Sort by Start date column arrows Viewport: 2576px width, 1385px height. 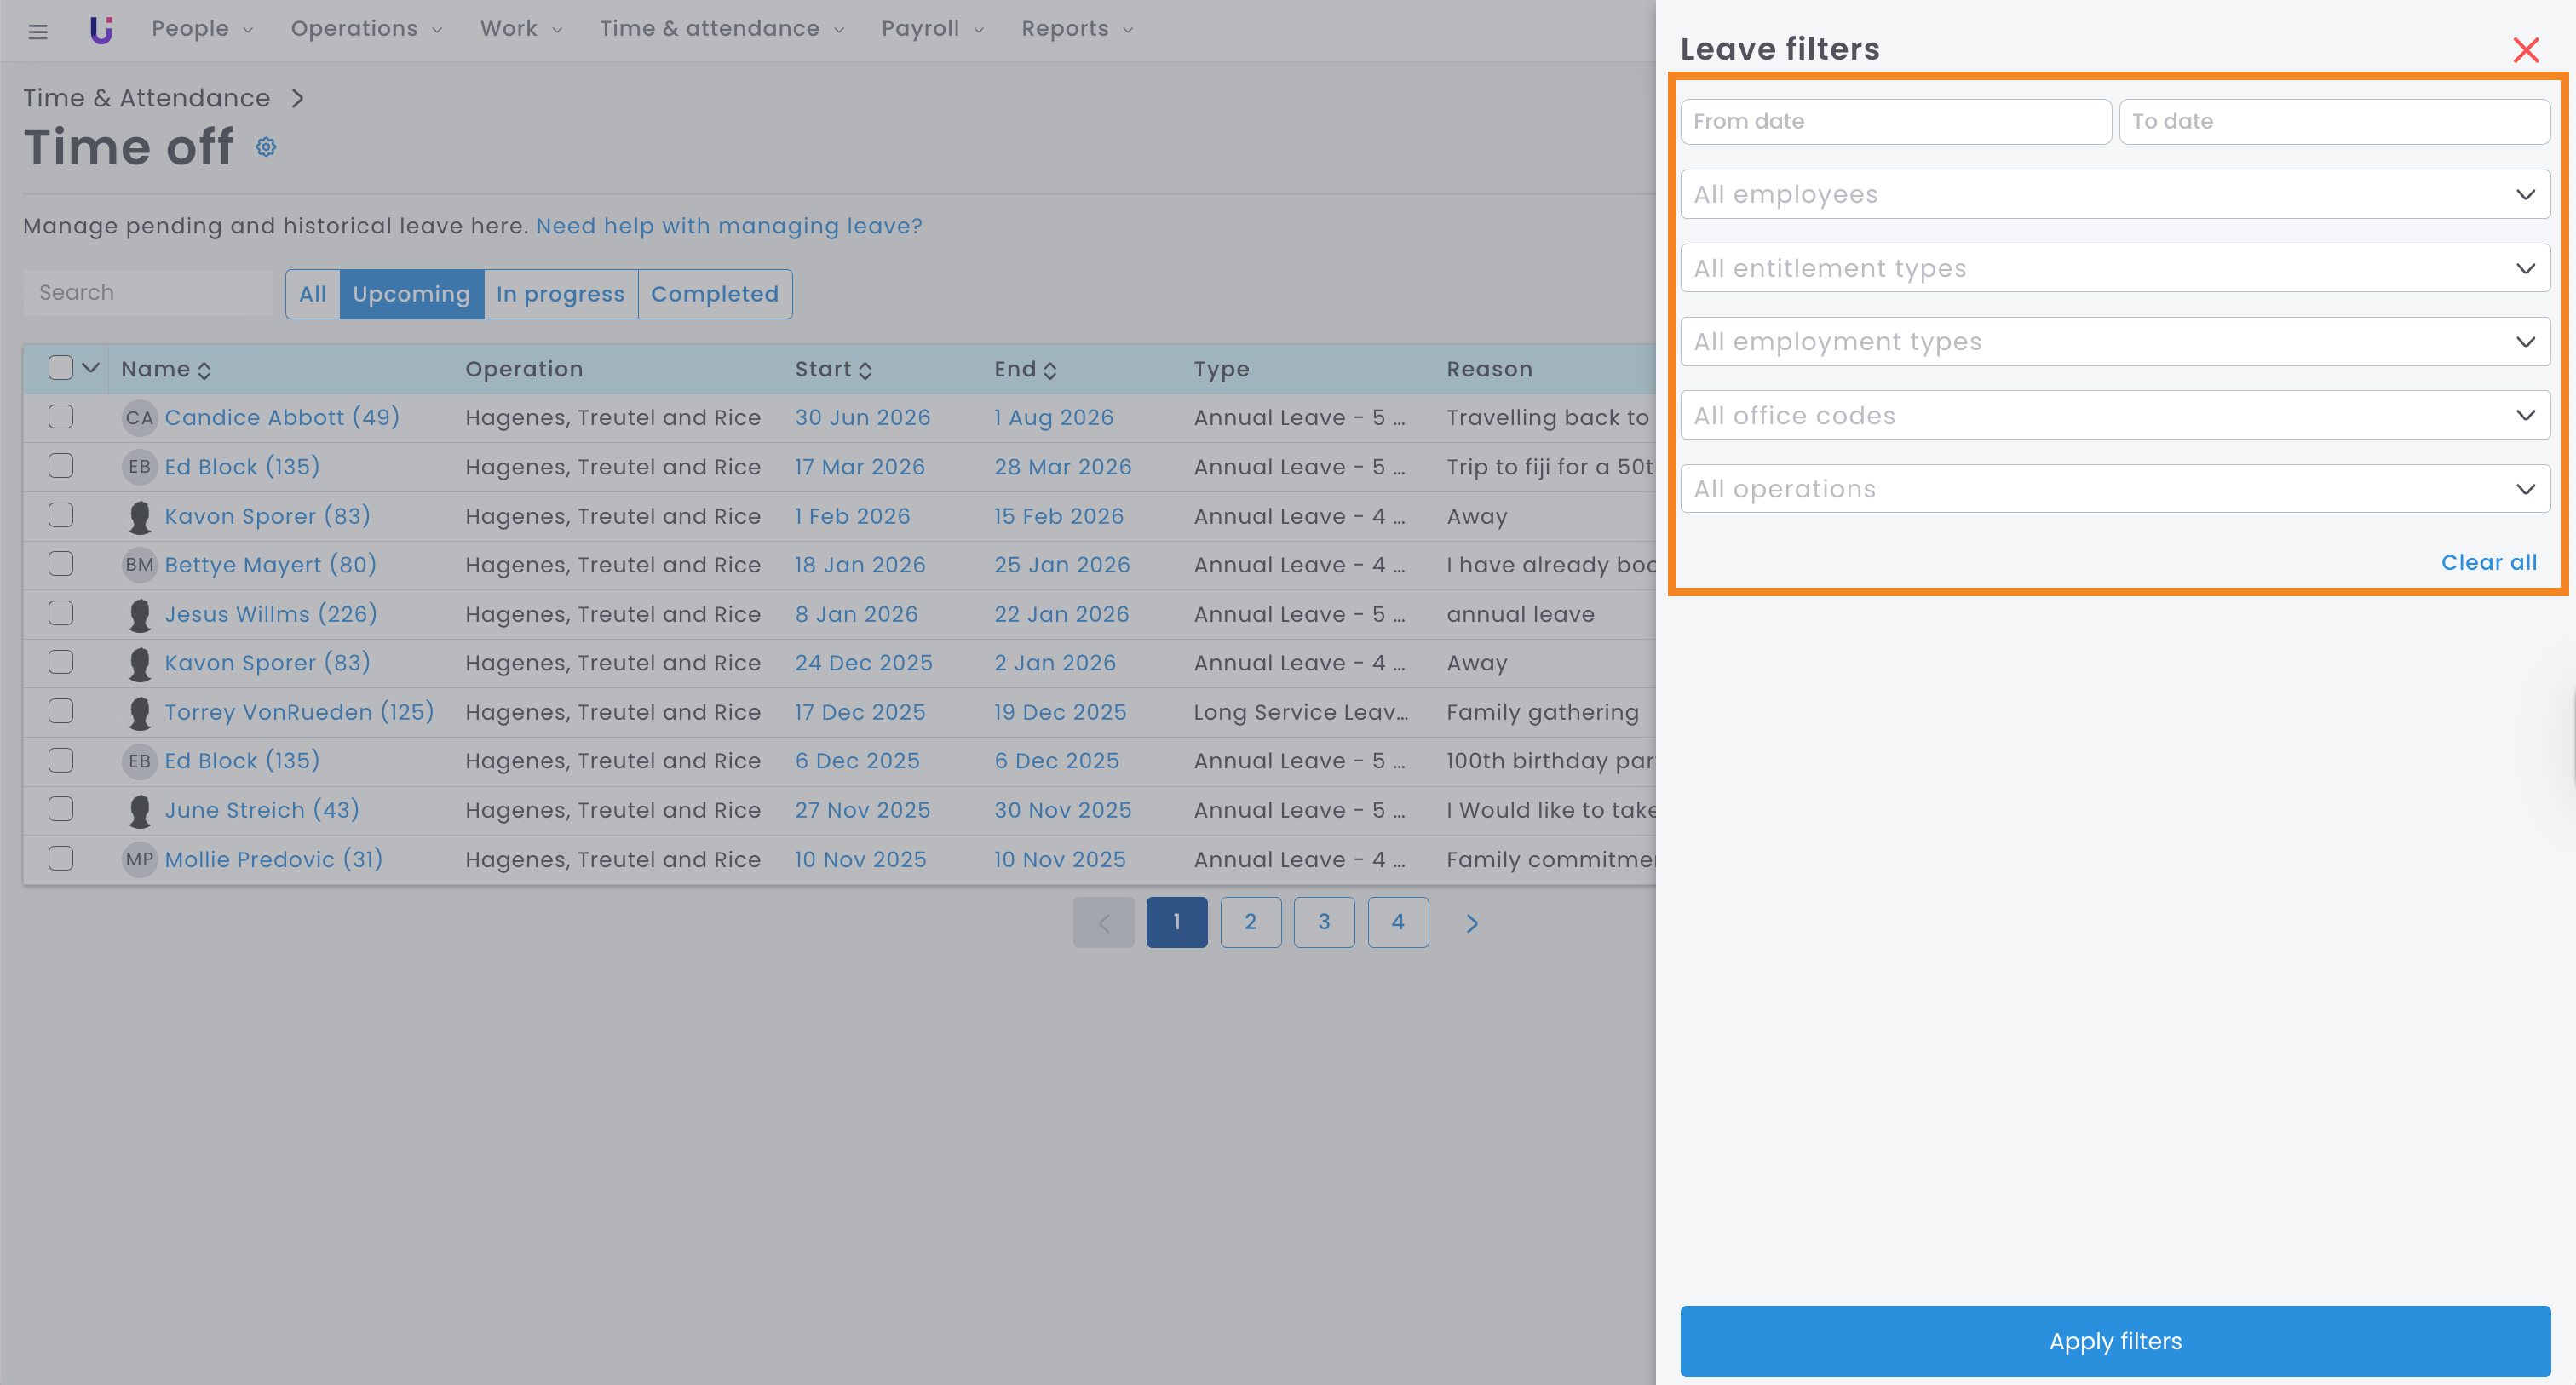point(865,370)
